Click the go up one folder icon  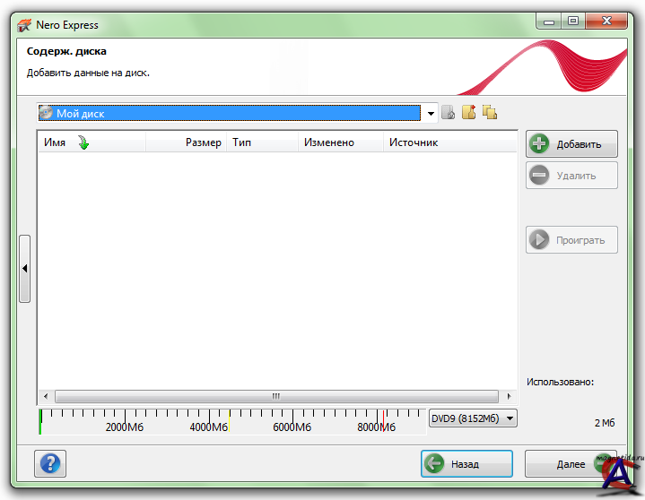449,113
